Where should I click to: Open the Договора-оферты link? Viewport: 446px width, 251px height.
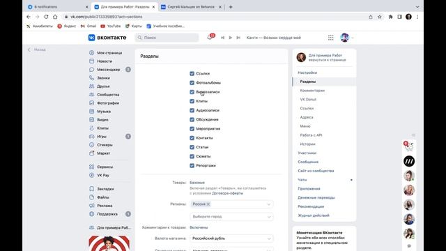228,193
